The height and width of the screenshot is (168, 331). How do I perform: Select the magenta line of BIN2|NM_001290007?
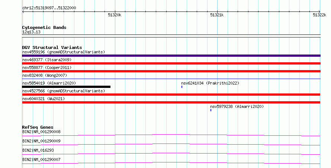tap(171, 163)
